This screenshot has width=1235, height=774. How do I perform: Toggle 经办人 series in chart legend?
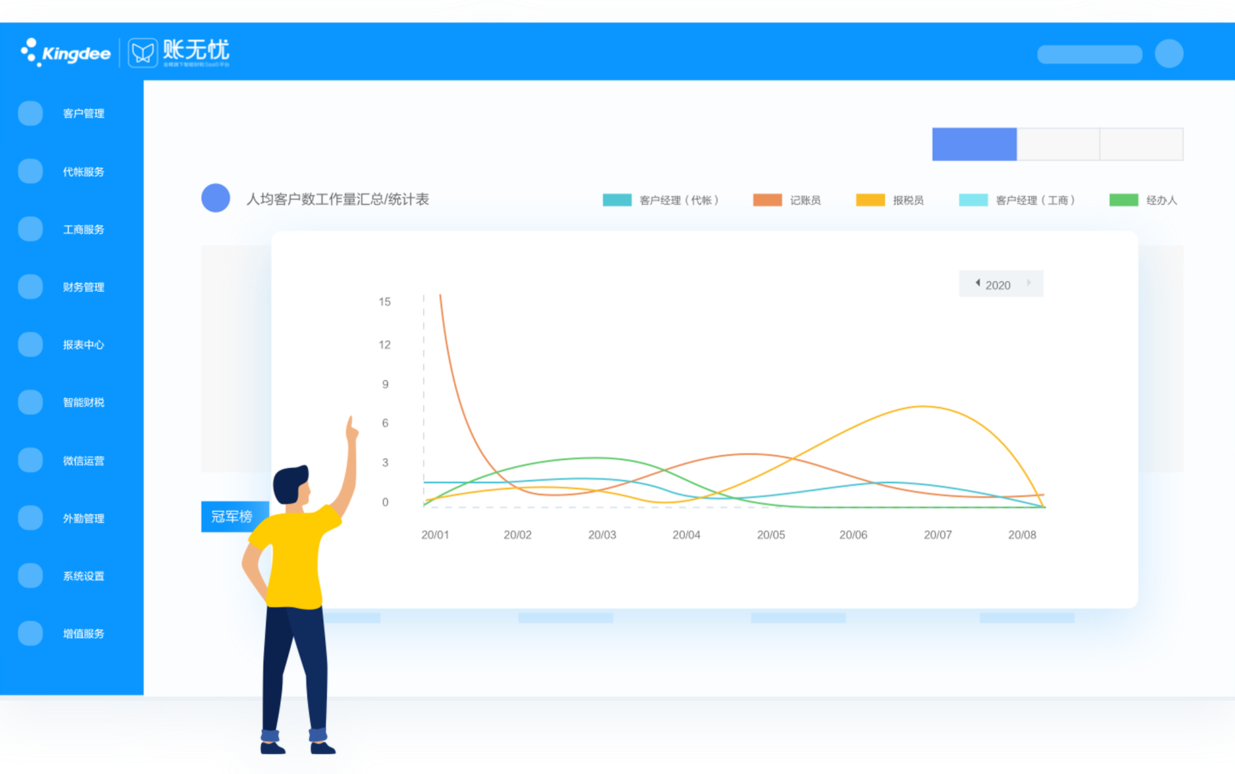(1143, 200)
